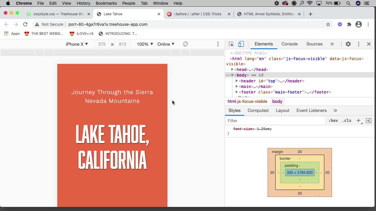The height and width of the screenshot is (211, 376).
Task: Click the rotate device orientation icon
Action: tap(185, 44)
